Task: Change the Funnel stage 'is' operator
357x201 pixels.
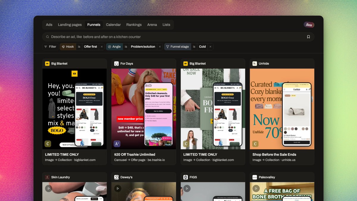Action: coord(194,47)
